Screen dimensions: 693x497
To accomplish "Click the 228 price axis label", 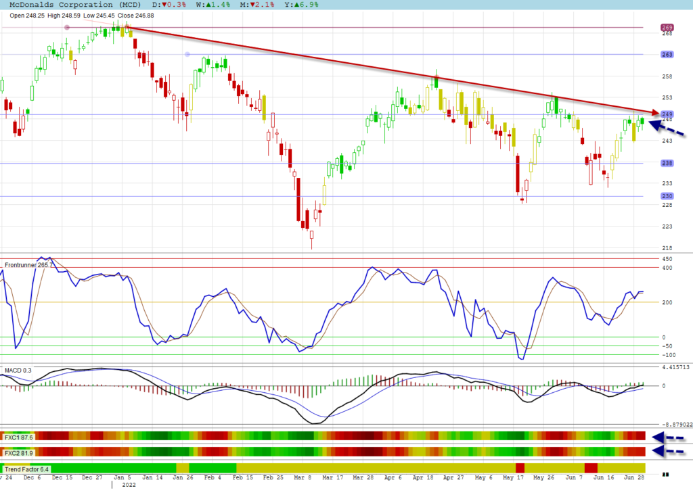I will click(x=667, y=205).
